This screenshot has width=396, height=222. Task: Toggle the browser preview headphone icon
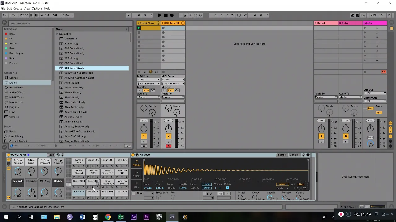pyautogui.click(x=12, y=146)
